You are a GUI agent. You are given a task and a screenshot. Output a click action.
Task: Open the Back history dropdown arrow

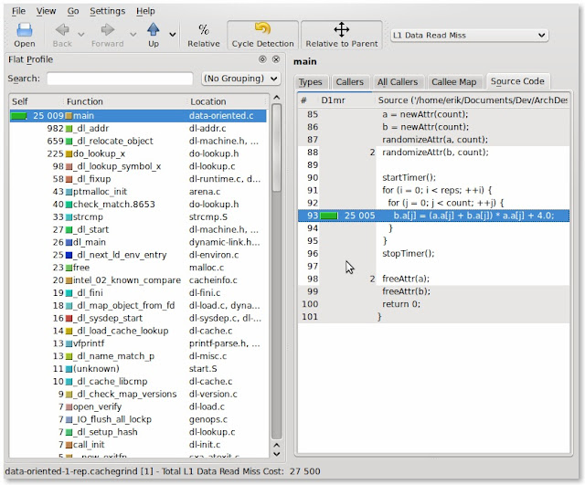point(81,35)
